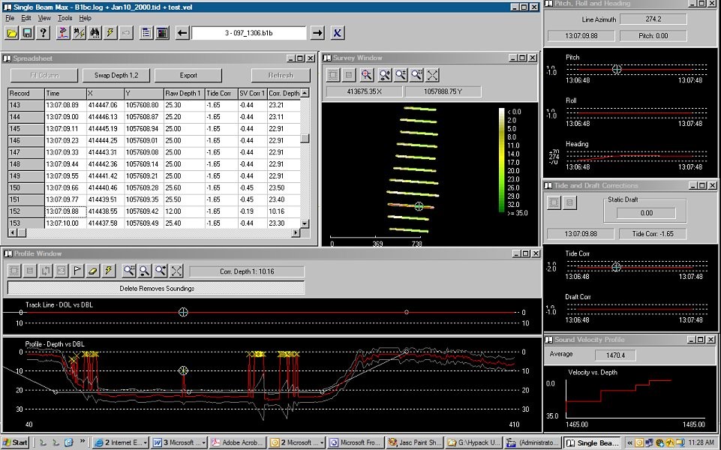Click the magnifier-with-arrow icon in Profile Window
Viewport: 721px width, 450px height.
coord(161,271)
